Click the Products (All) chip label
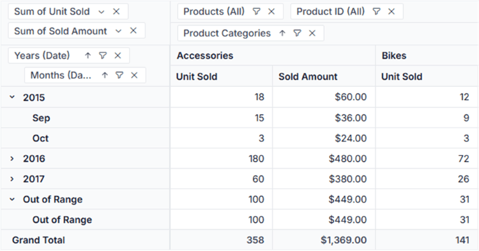This screenshot has height=251, width=479. [x=214, y=11]
